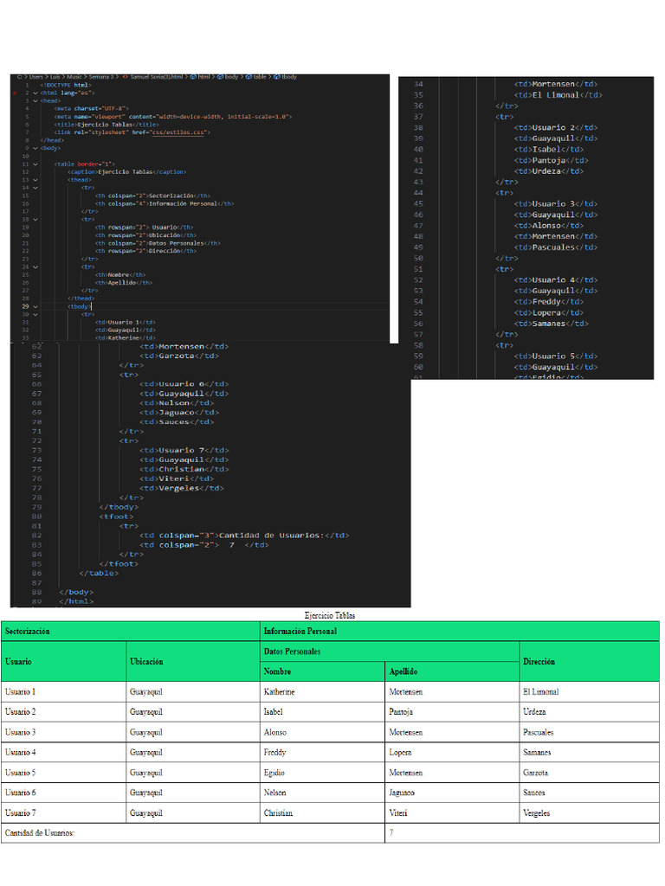
Task: Click the HTML file icon in breadcrumb
Action: [125, 77]
